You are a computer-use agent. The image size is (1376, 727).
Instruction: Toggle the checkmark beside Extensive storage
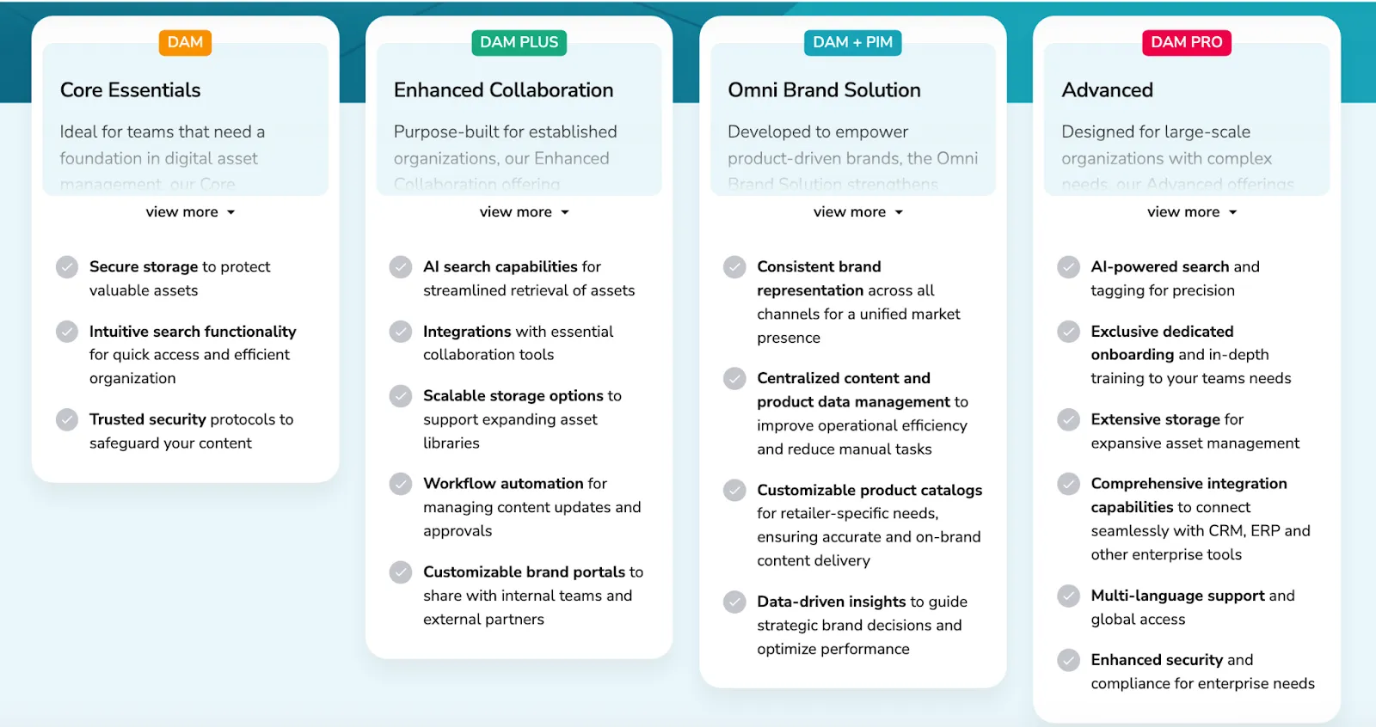[1069, 420]
